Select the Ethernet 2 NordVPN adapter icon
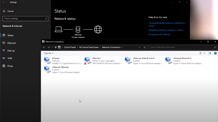 [88, 61]
